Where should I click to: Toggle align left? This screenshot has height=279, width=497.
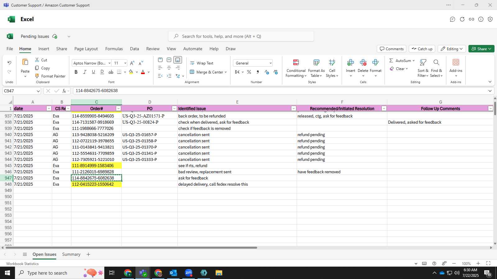[x=160, y=68]
